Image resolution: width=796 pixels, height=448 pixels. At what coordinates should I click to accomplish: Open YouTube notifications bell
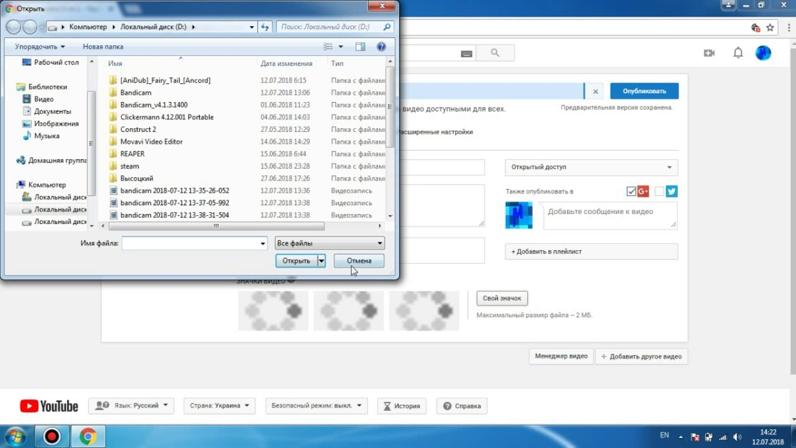(738, 53)
